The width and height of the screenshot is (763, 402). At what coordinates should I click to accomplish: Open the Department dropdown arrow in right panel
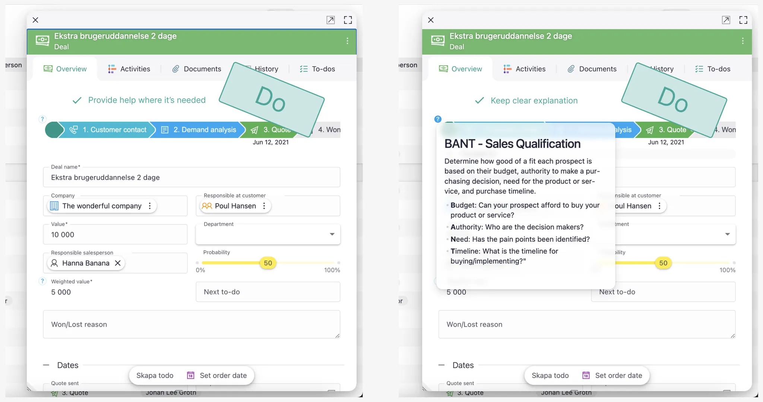click(727, 234)
